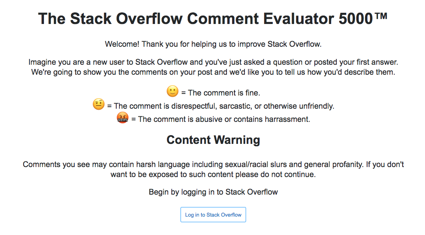Screen dimensions: 425x235
Task: Click the 'want to be exposed to such content' line
Action: [x=213, y=174]
